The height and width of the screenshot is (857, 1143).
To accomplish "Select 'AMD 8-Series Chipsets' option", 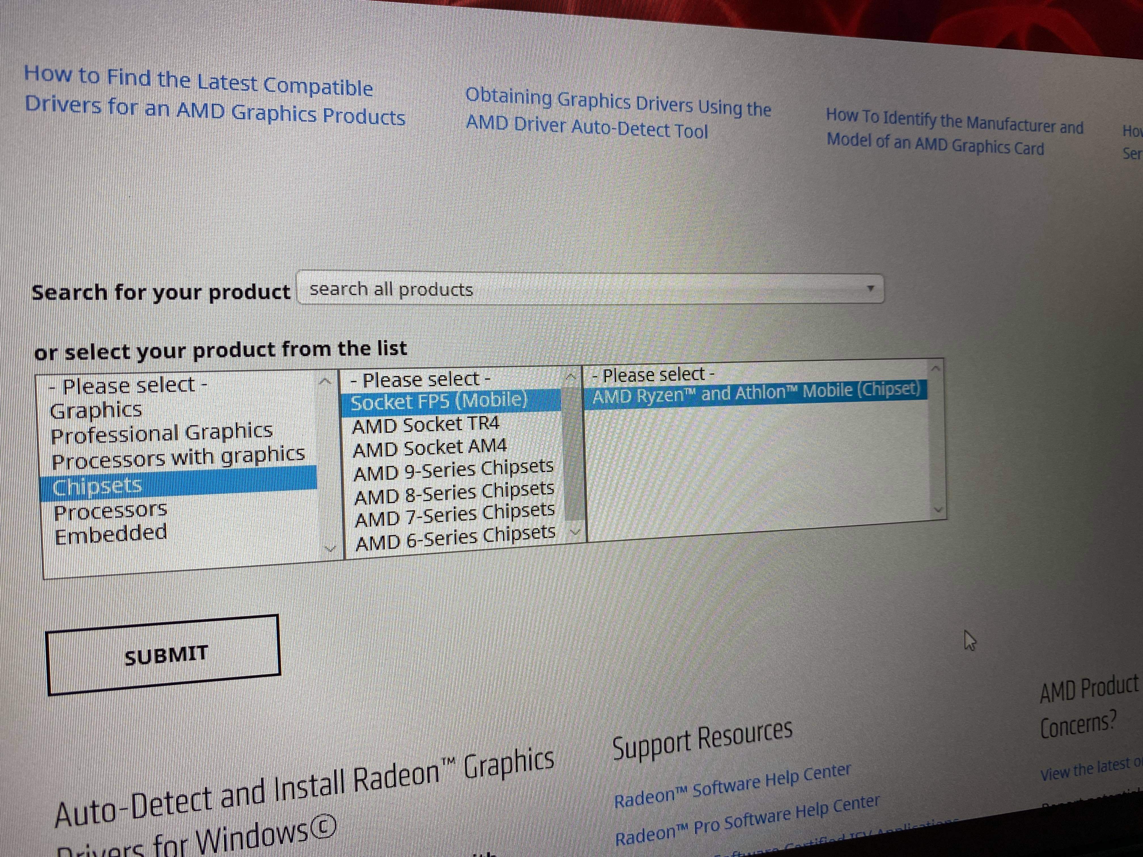I will click(455, 492).
